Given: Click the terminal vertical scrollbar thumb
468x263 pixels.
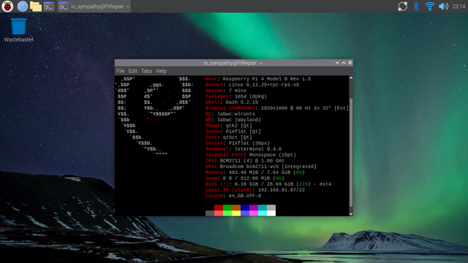Looking at the screenshot, I should pos(351,152).
